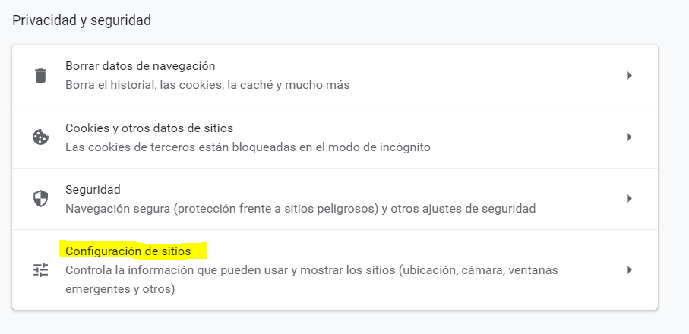Open "Borrar datos de navegación"

141,66
